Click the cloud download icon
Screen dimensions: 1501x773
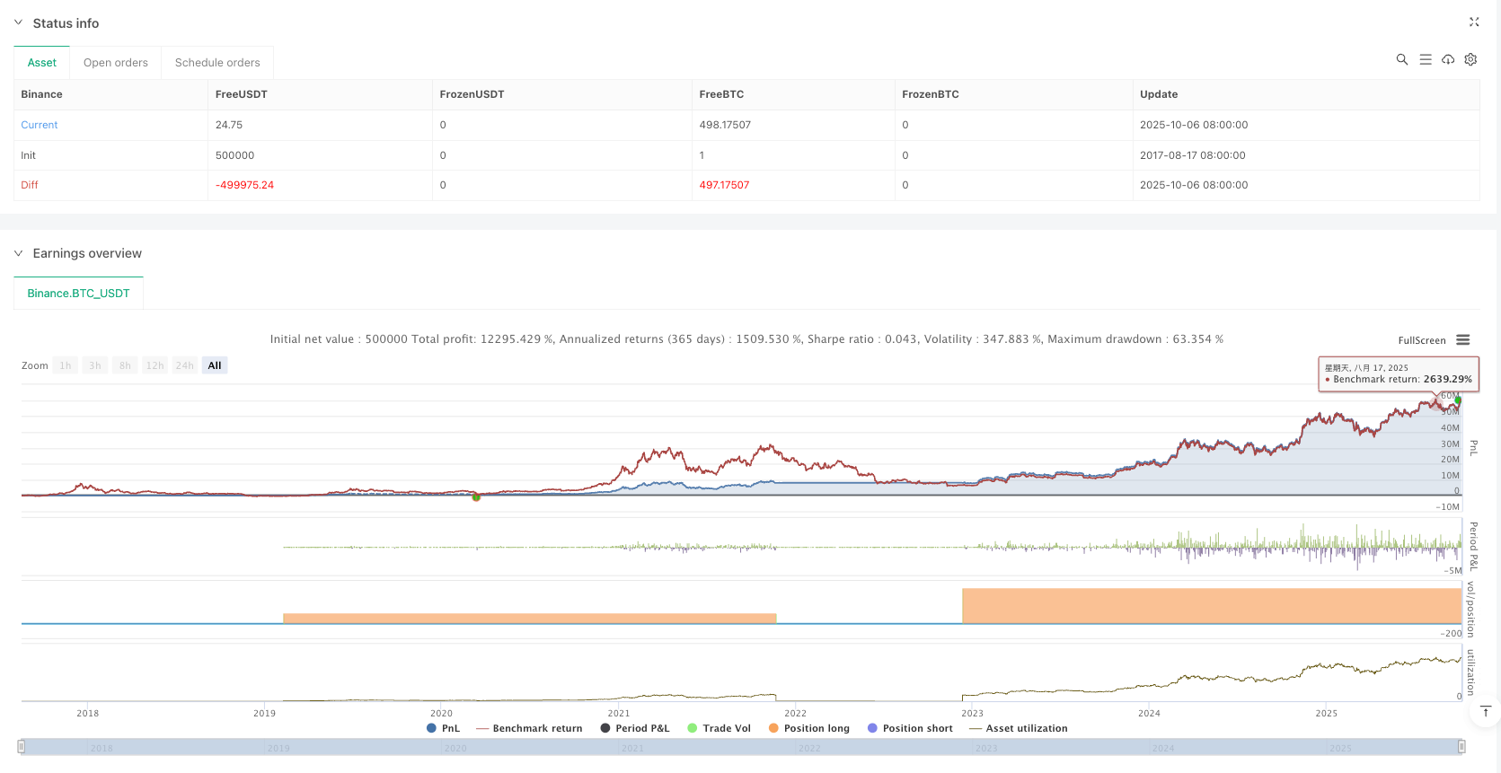(1448, 59)
